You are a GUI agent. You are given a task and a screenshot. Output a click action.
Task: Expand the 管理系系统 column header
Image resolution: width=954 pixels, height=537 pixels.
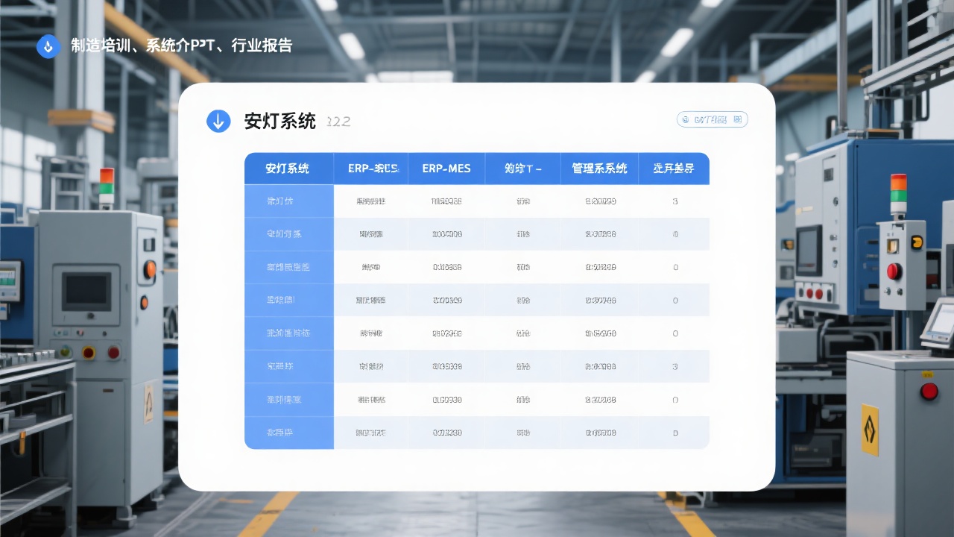pyautogui.click(x=600, y=169)
